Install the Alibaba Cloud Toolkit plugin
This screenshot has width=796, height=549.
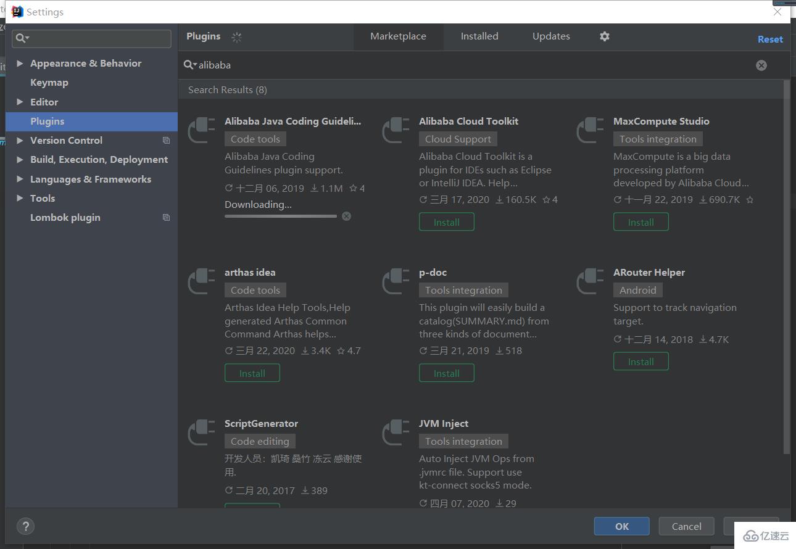[447, 222]
